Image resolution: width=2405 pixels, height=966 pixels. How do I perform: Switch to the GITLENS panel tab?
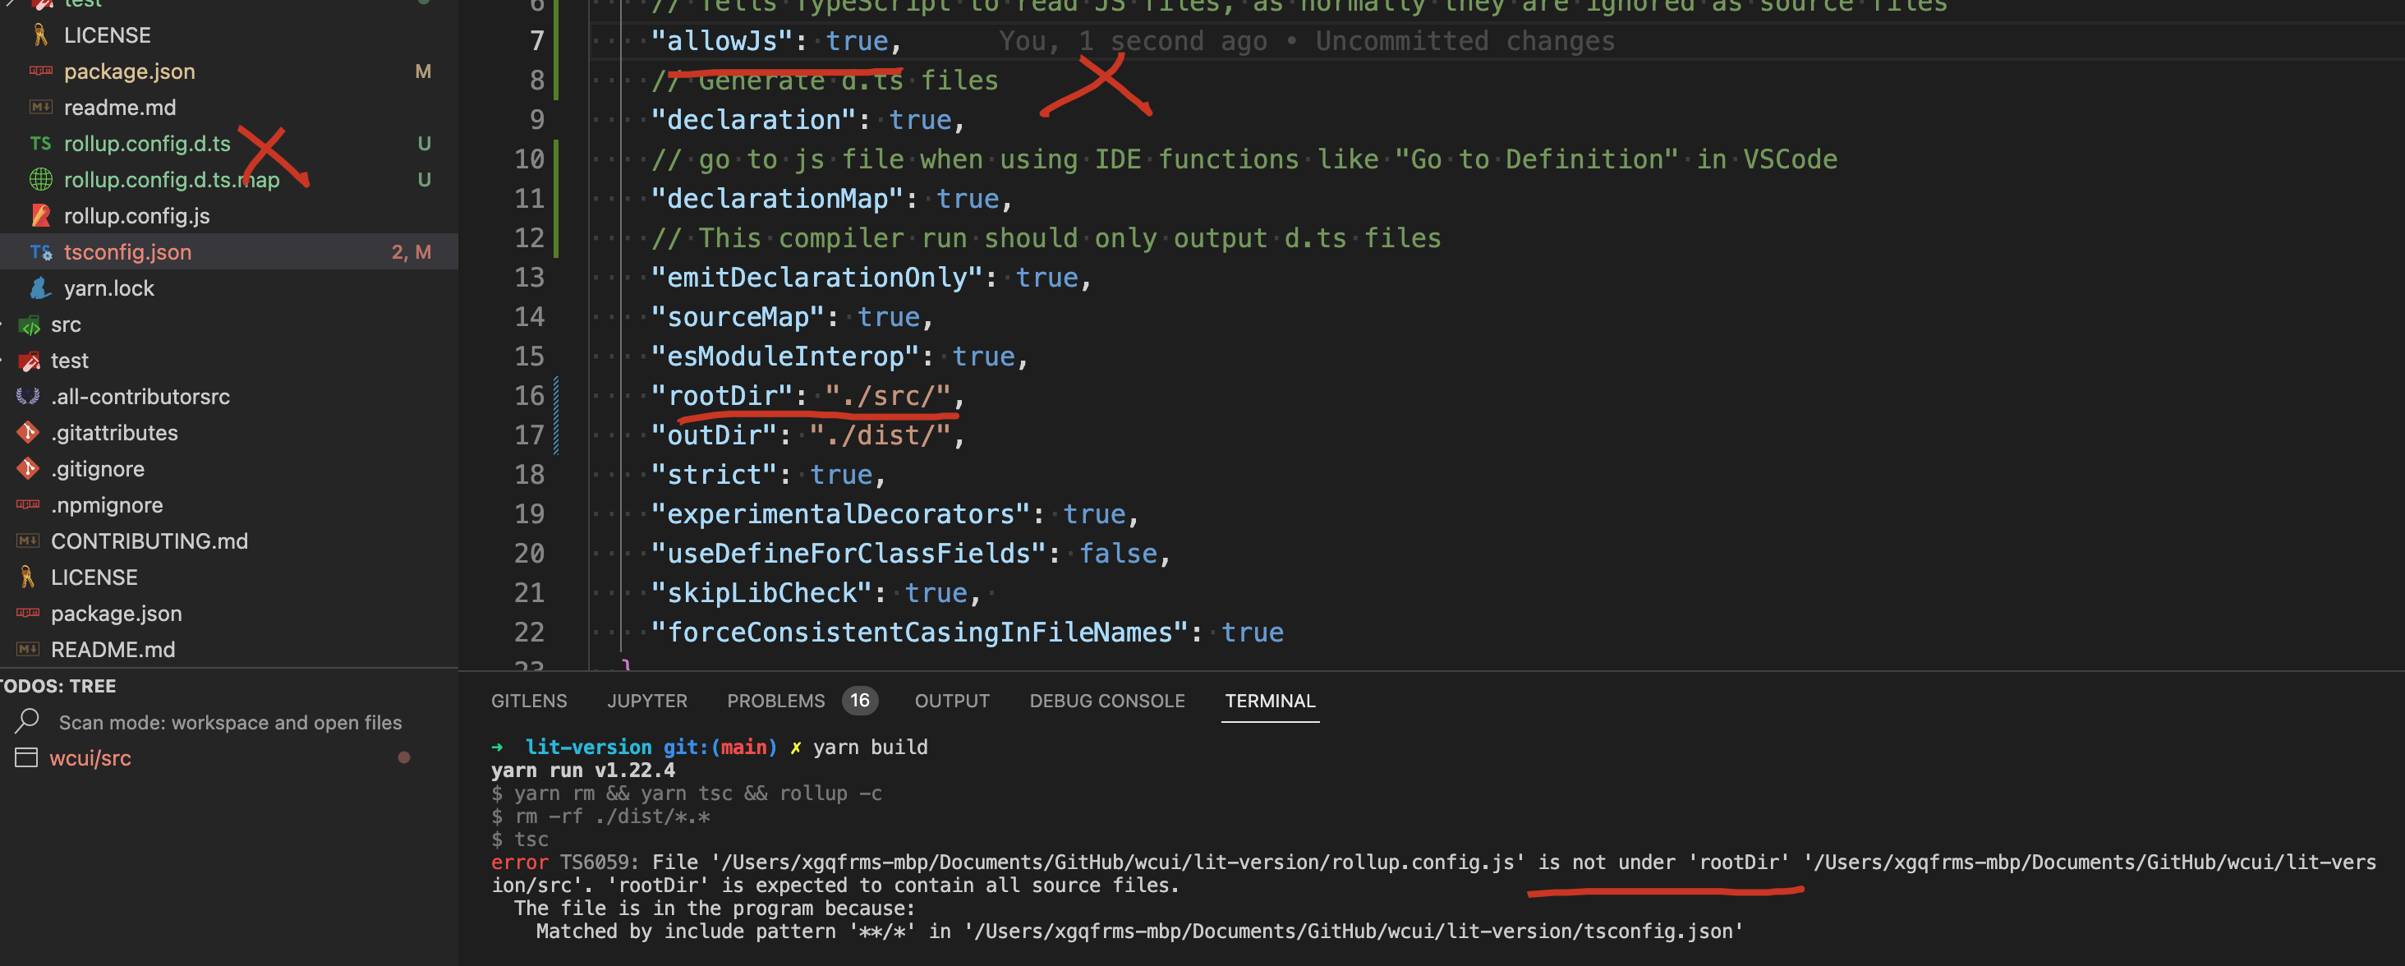pos(529,701)
